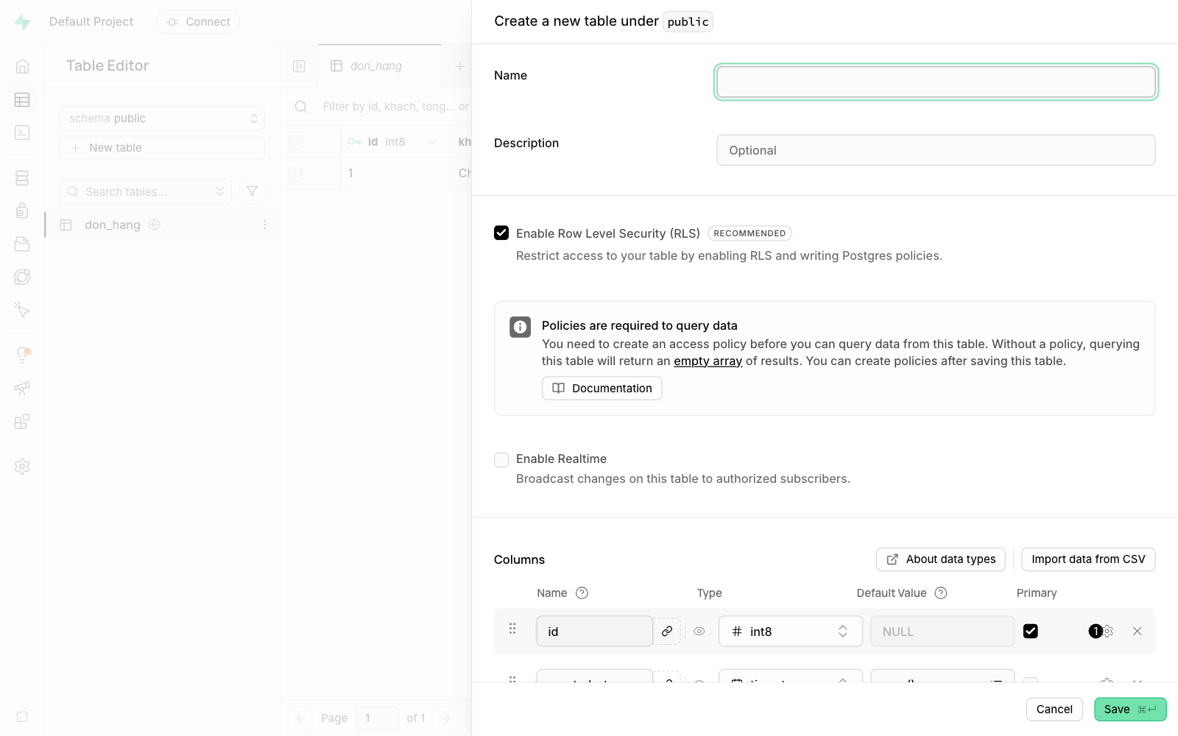Open the Authentication lock icon
Image resolution: width=1178 pixels, height=736 pixels.
(x=22, y=210)
